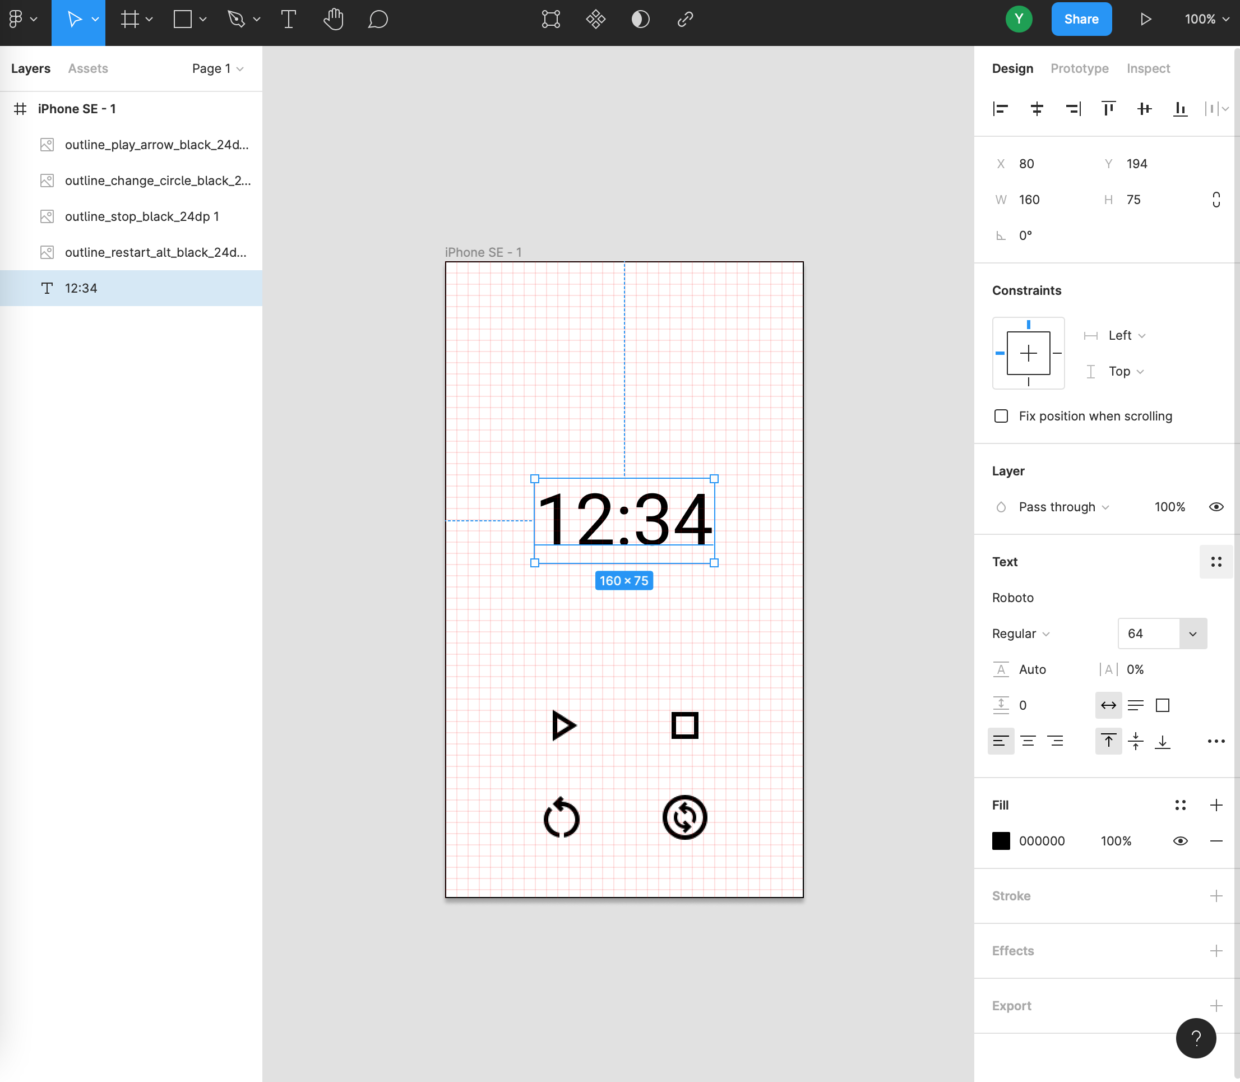
Task: Open the font size dropdown arrow
Action: pyautogui.click(x=1192, y=634)
